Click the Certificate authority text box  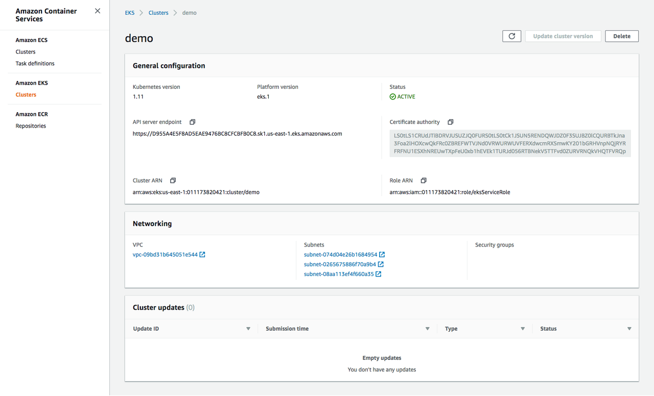(510, 143)
